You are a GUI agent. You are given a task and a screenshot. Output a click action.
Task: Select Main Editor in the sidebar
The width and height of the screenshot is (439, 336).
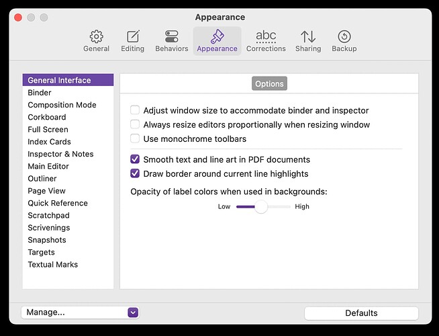pyautogui.click(x=68, y=166)
